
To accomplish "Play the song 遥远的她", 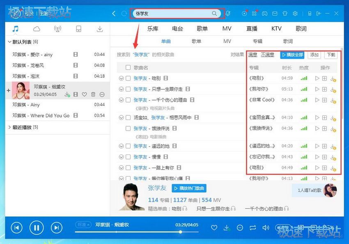I will [317, 146].
